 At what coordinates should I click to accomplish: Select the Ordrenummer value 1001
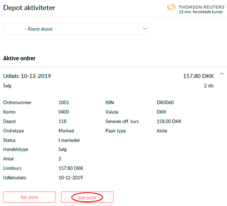64,103
